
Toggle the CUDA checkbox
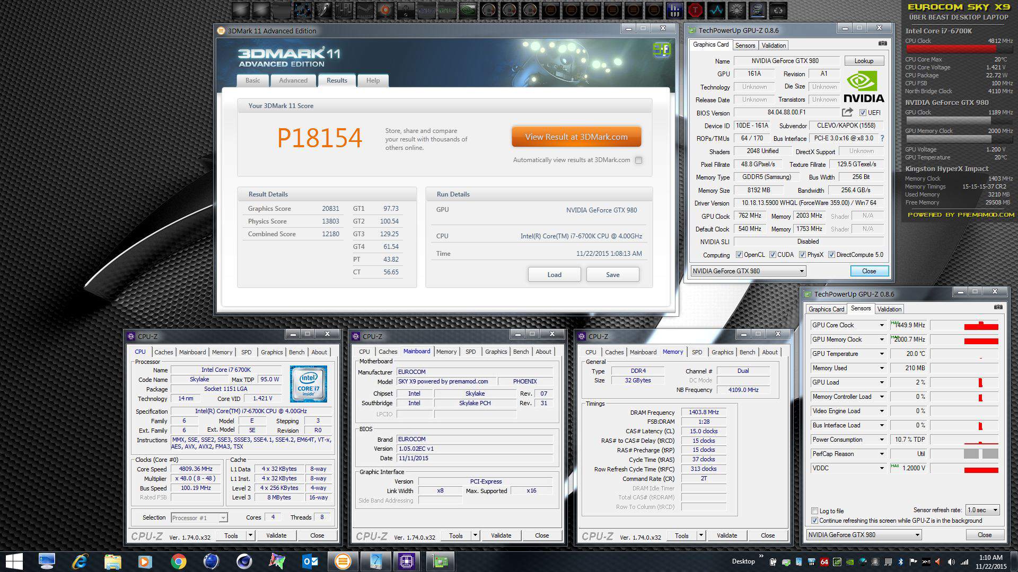click(x=773, y=255)
